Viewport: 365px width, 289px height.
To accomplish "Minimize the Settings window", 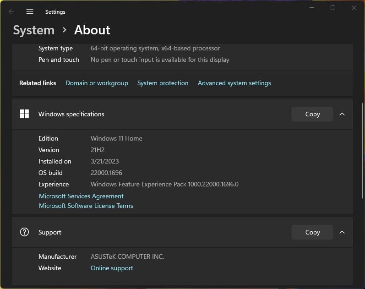I will 312,8.
